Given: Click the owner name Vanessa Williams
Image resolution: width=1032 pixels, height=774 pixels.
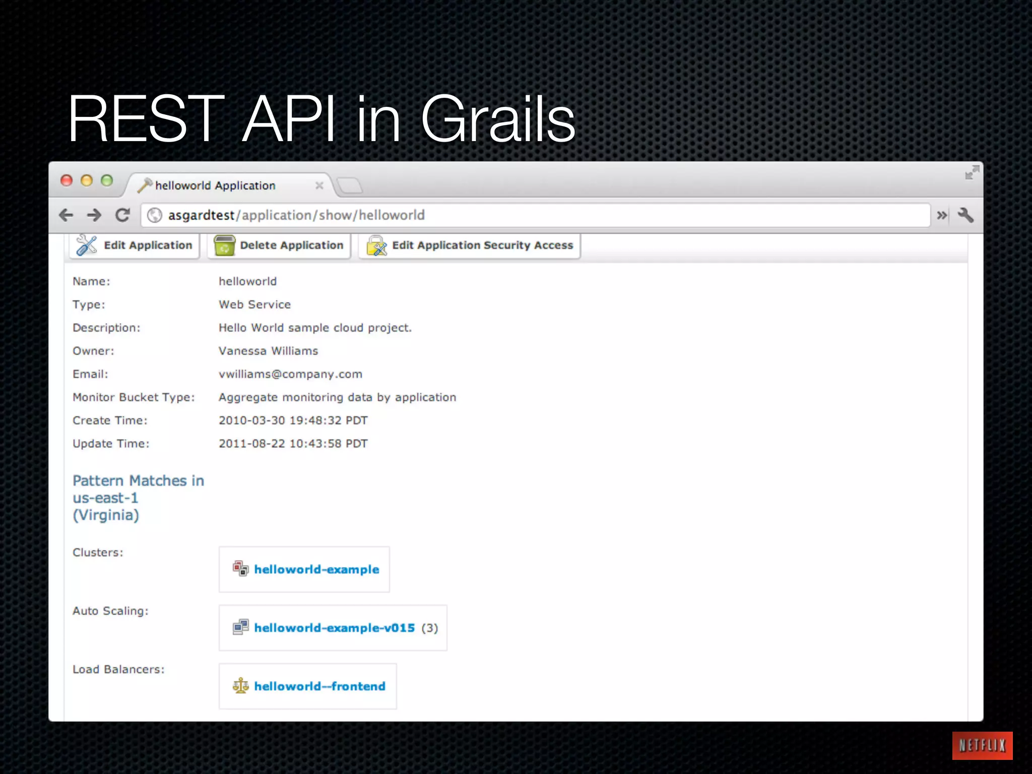Looking at the screenshot, I should tap(269, 351).
